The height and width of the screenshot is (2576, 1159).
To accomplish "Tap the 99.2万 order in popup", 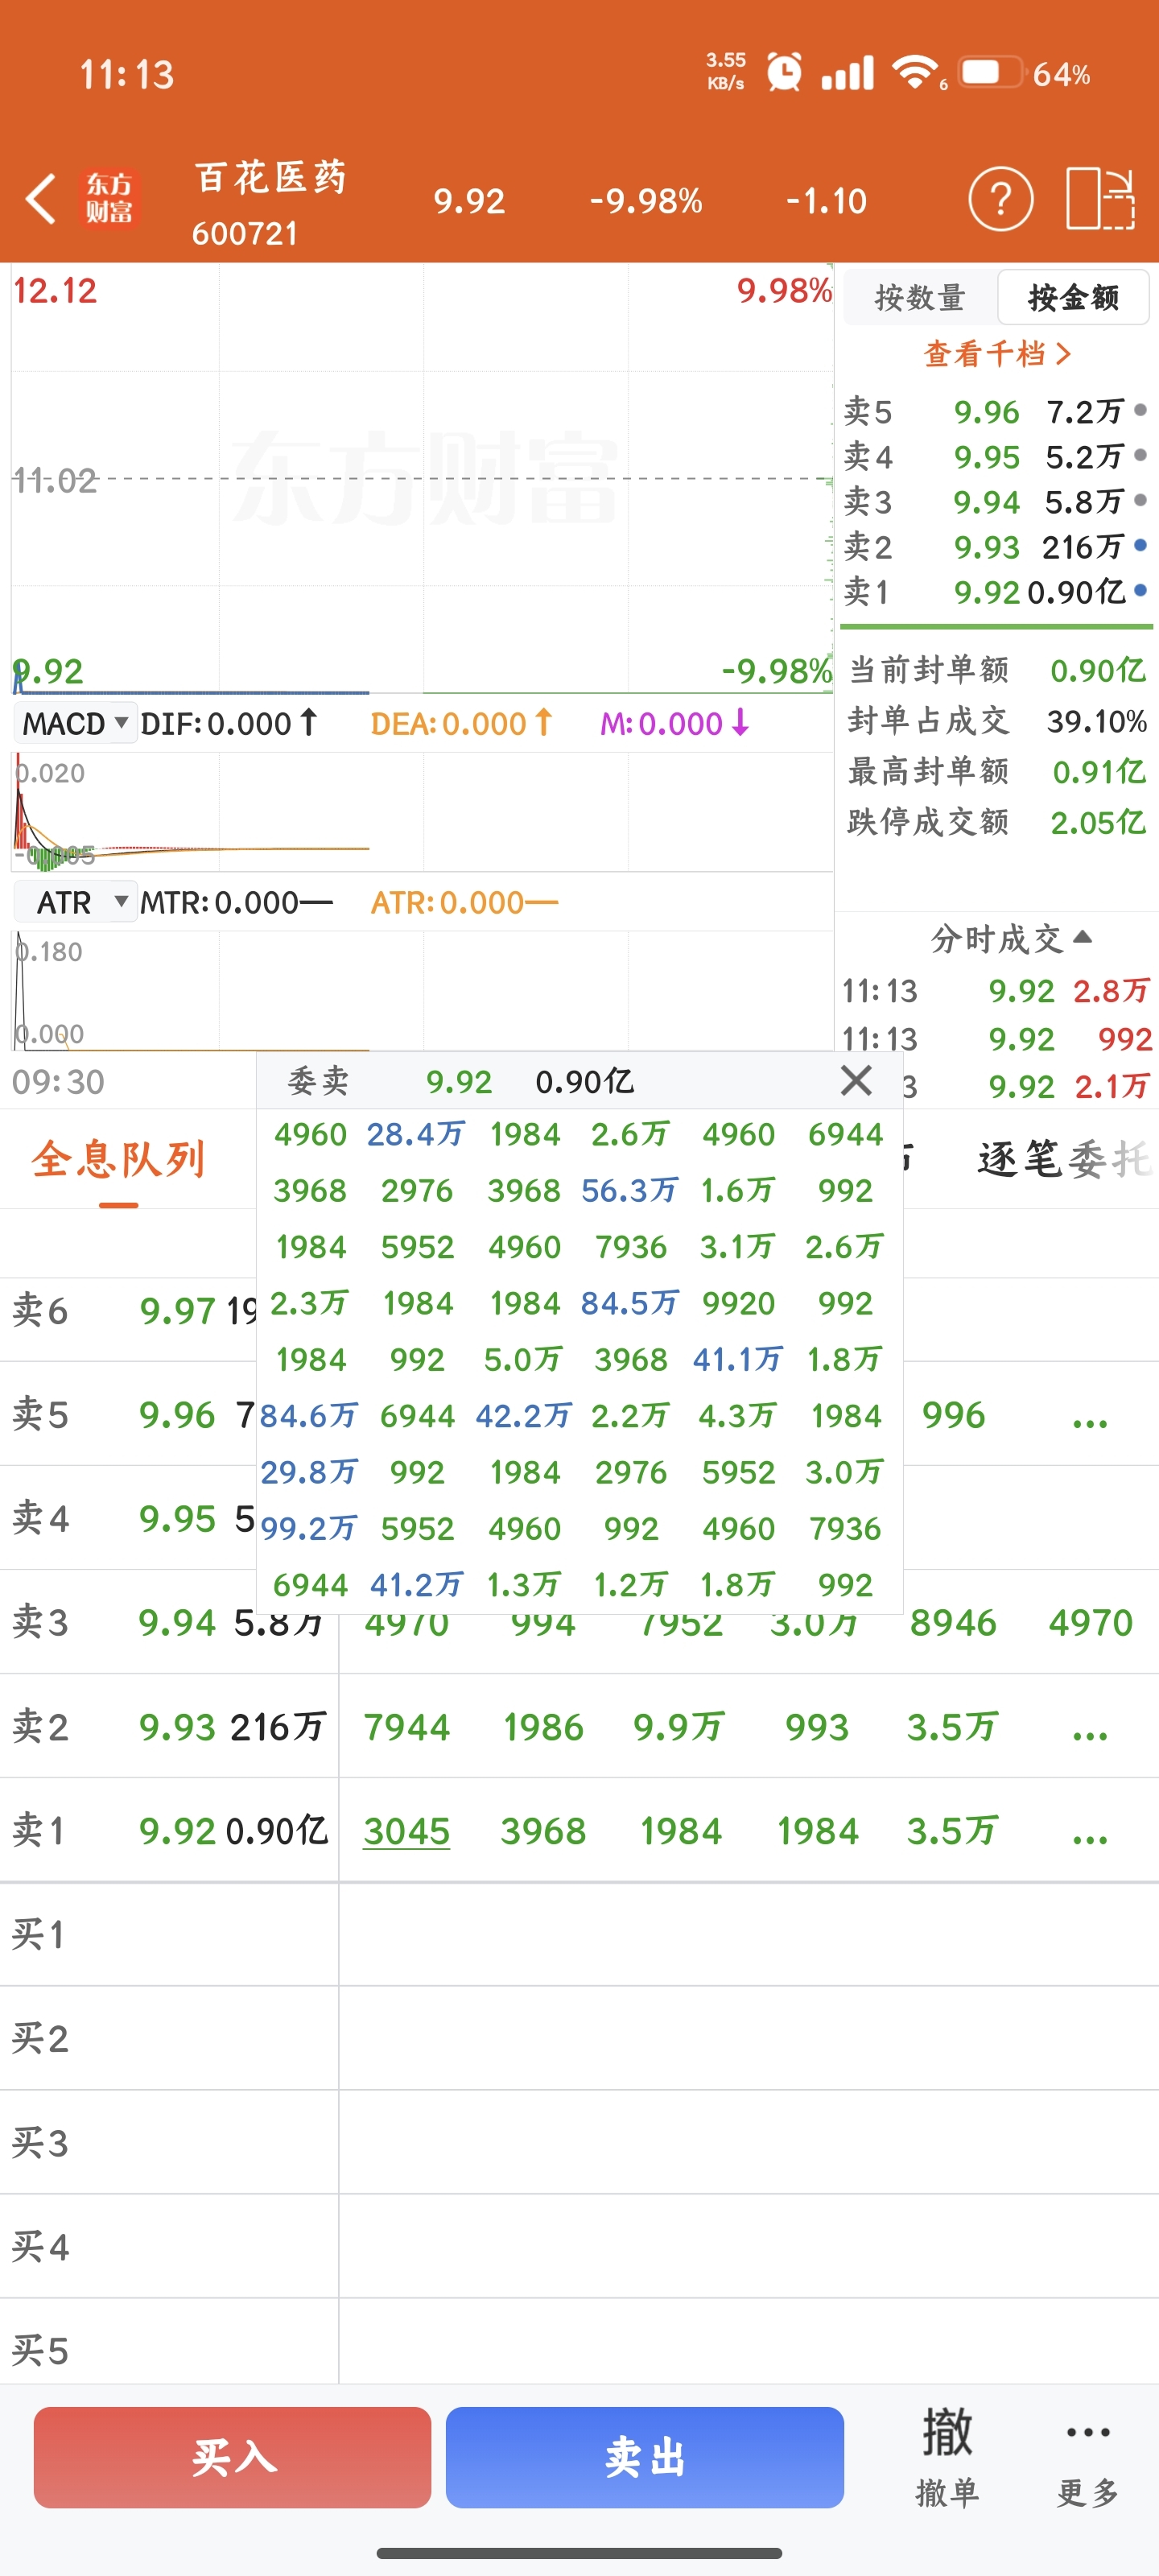I will tap(309, 1528).
